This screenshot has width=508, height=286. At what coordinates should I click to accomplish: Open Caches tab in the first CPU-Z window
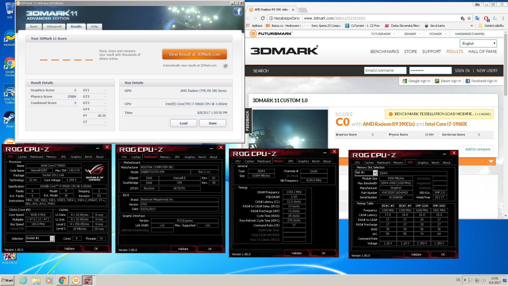22,157
